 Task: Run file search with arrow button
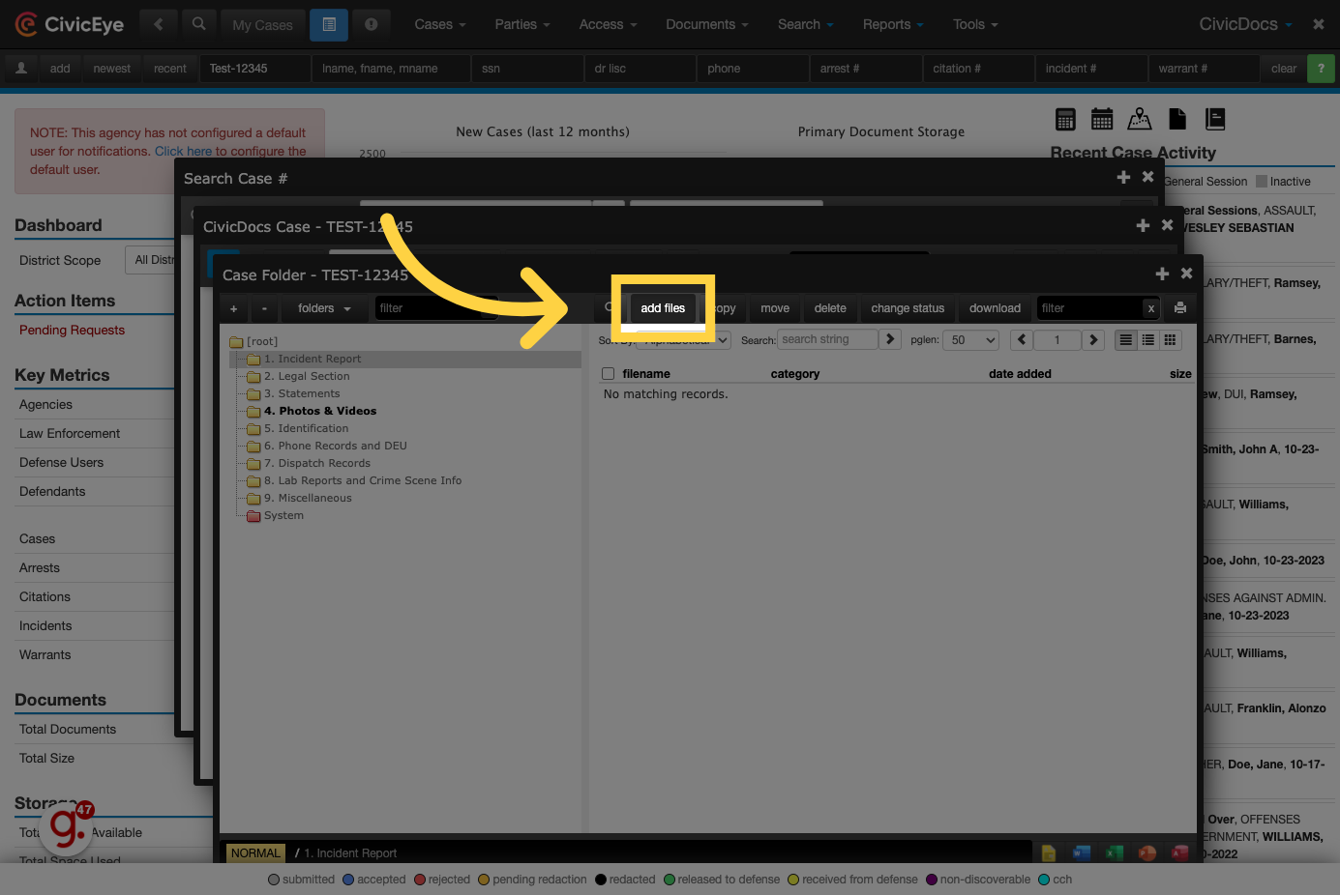click(x=891, y=339)
